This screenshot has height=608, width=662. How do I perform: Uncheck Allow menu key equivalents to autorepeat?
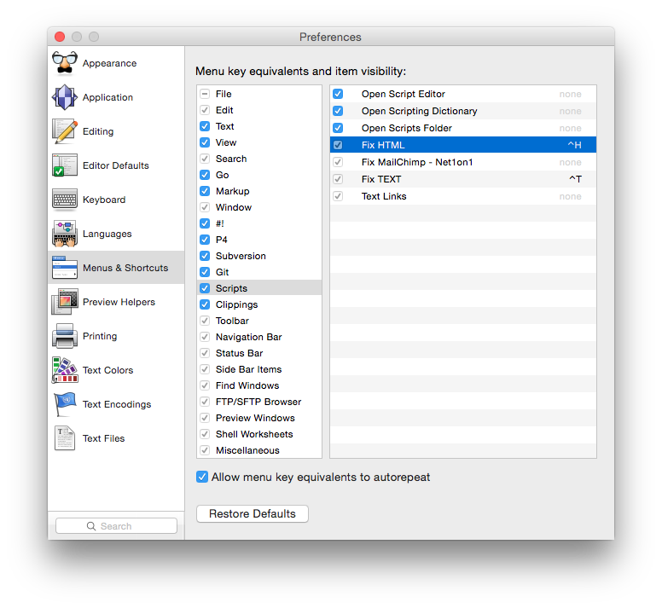(202, 478)
